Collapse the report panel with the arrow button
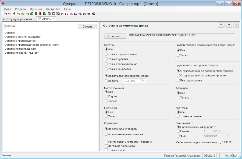Viewport: 242px width, 159px height. pyautogui.click(x=236, y=25)
